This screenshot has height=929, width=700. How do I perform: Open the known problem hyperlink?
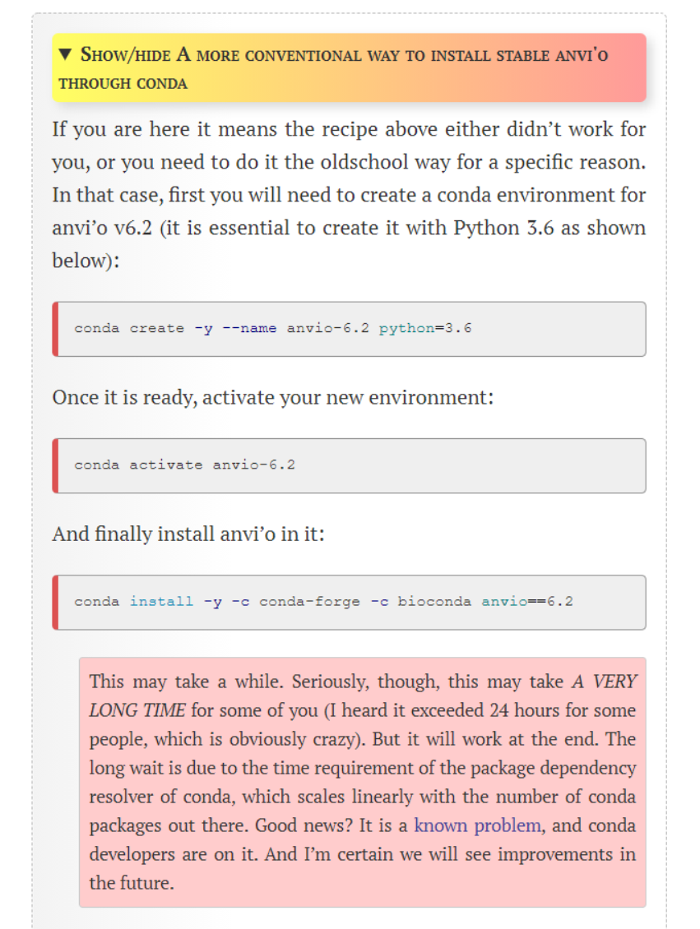477,825
